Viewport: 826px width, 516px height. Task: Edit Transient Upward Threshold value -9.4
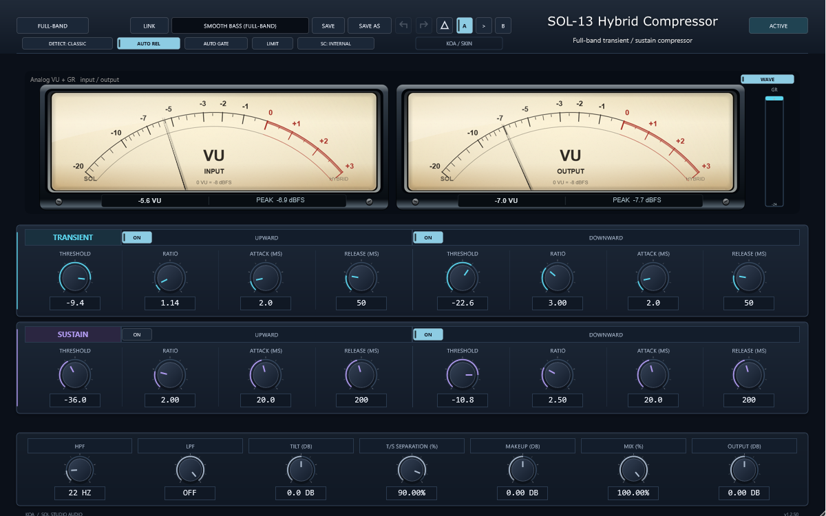(x=74, y=303)
